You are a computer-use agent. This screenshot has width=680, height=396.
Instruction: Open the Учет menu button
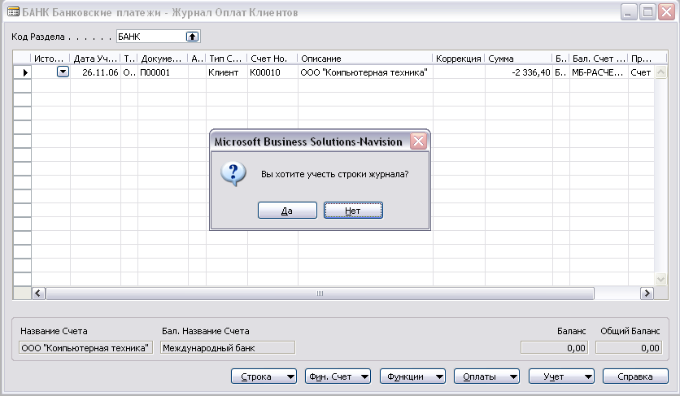(561, 376)
